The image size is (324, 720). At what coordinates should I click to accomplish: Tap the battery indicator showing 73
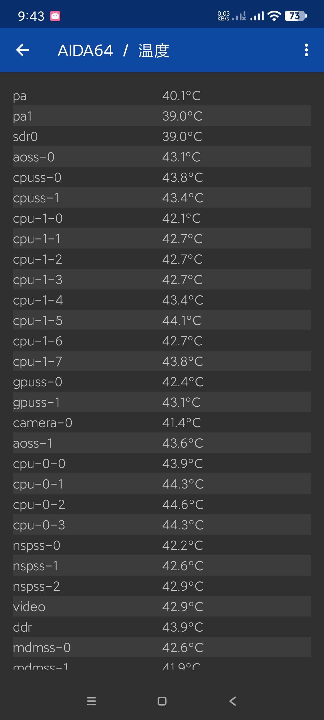point(295,16)
